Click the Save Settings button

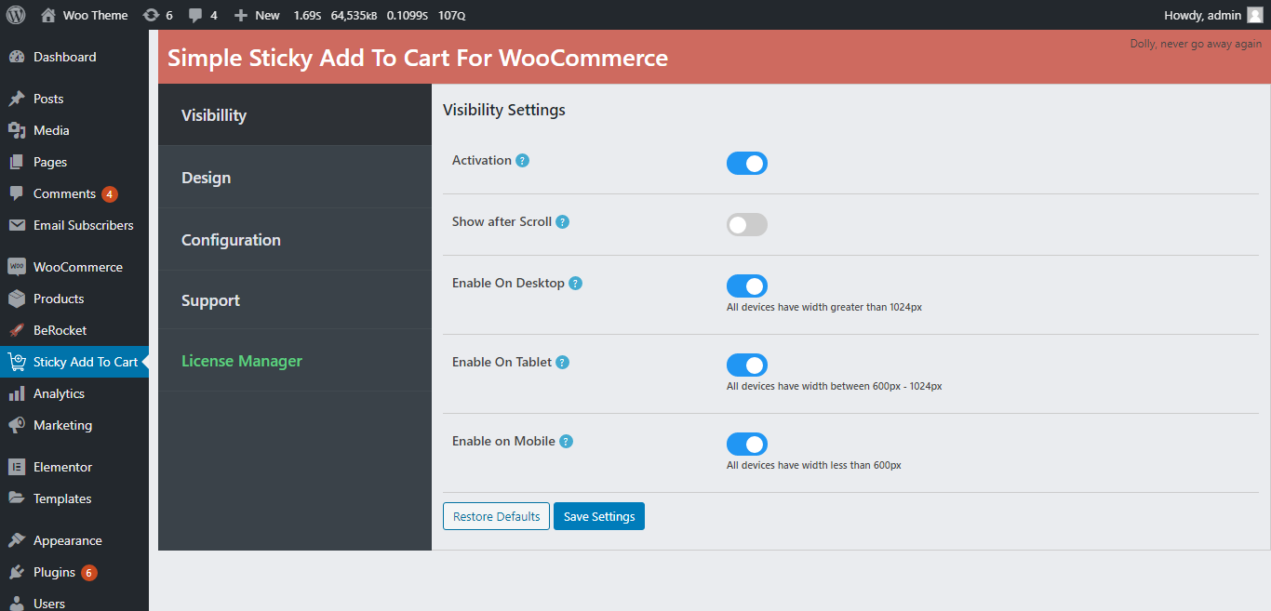(599, 516)
